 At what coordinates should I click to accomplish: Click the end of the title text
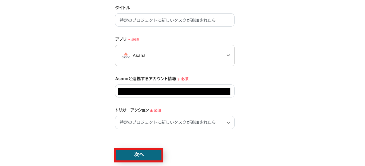click(215, 20)
